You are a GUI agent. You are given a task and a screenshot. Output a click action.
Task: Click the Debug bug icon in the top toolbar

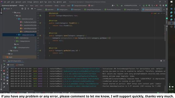coord(147,5)
